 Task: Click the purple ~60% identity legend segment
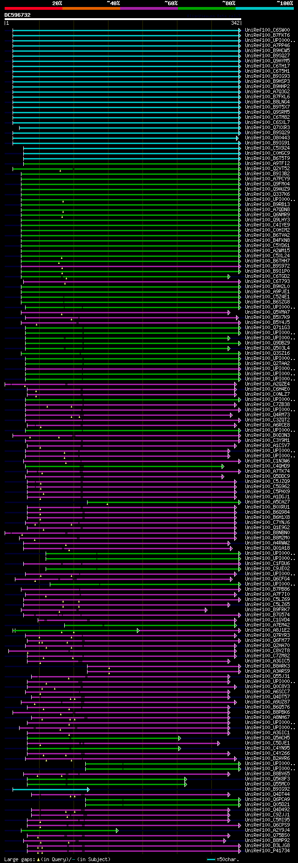pyautogui.click(x=149, y=8)
